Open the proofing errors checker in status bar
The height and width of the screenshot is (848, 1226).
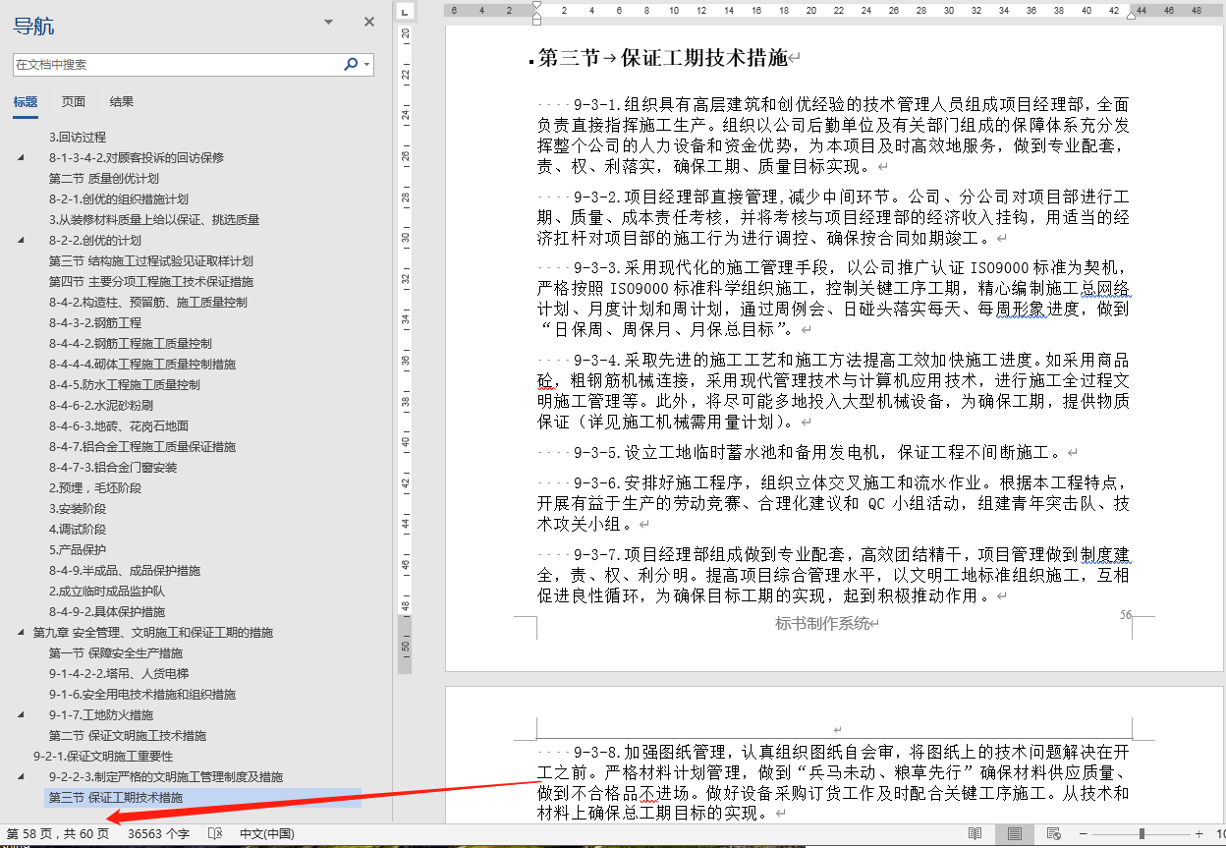pyautogui.click(x=216, y=834)
